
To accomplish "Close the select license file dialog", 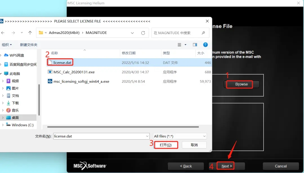I will [207, 21].
